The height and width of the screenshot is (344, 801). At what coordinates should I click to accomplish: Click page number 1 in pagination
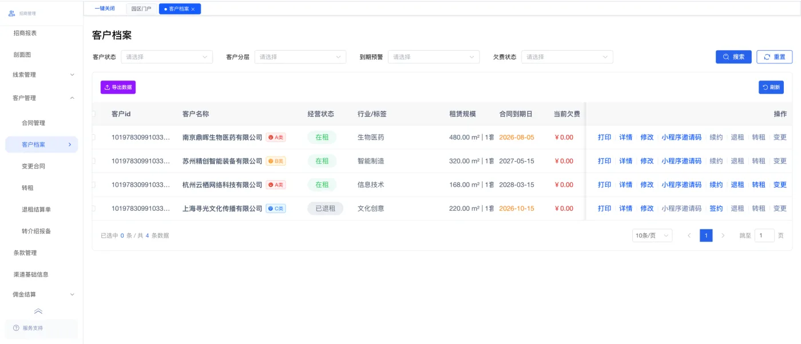click(x=706, y=235)
